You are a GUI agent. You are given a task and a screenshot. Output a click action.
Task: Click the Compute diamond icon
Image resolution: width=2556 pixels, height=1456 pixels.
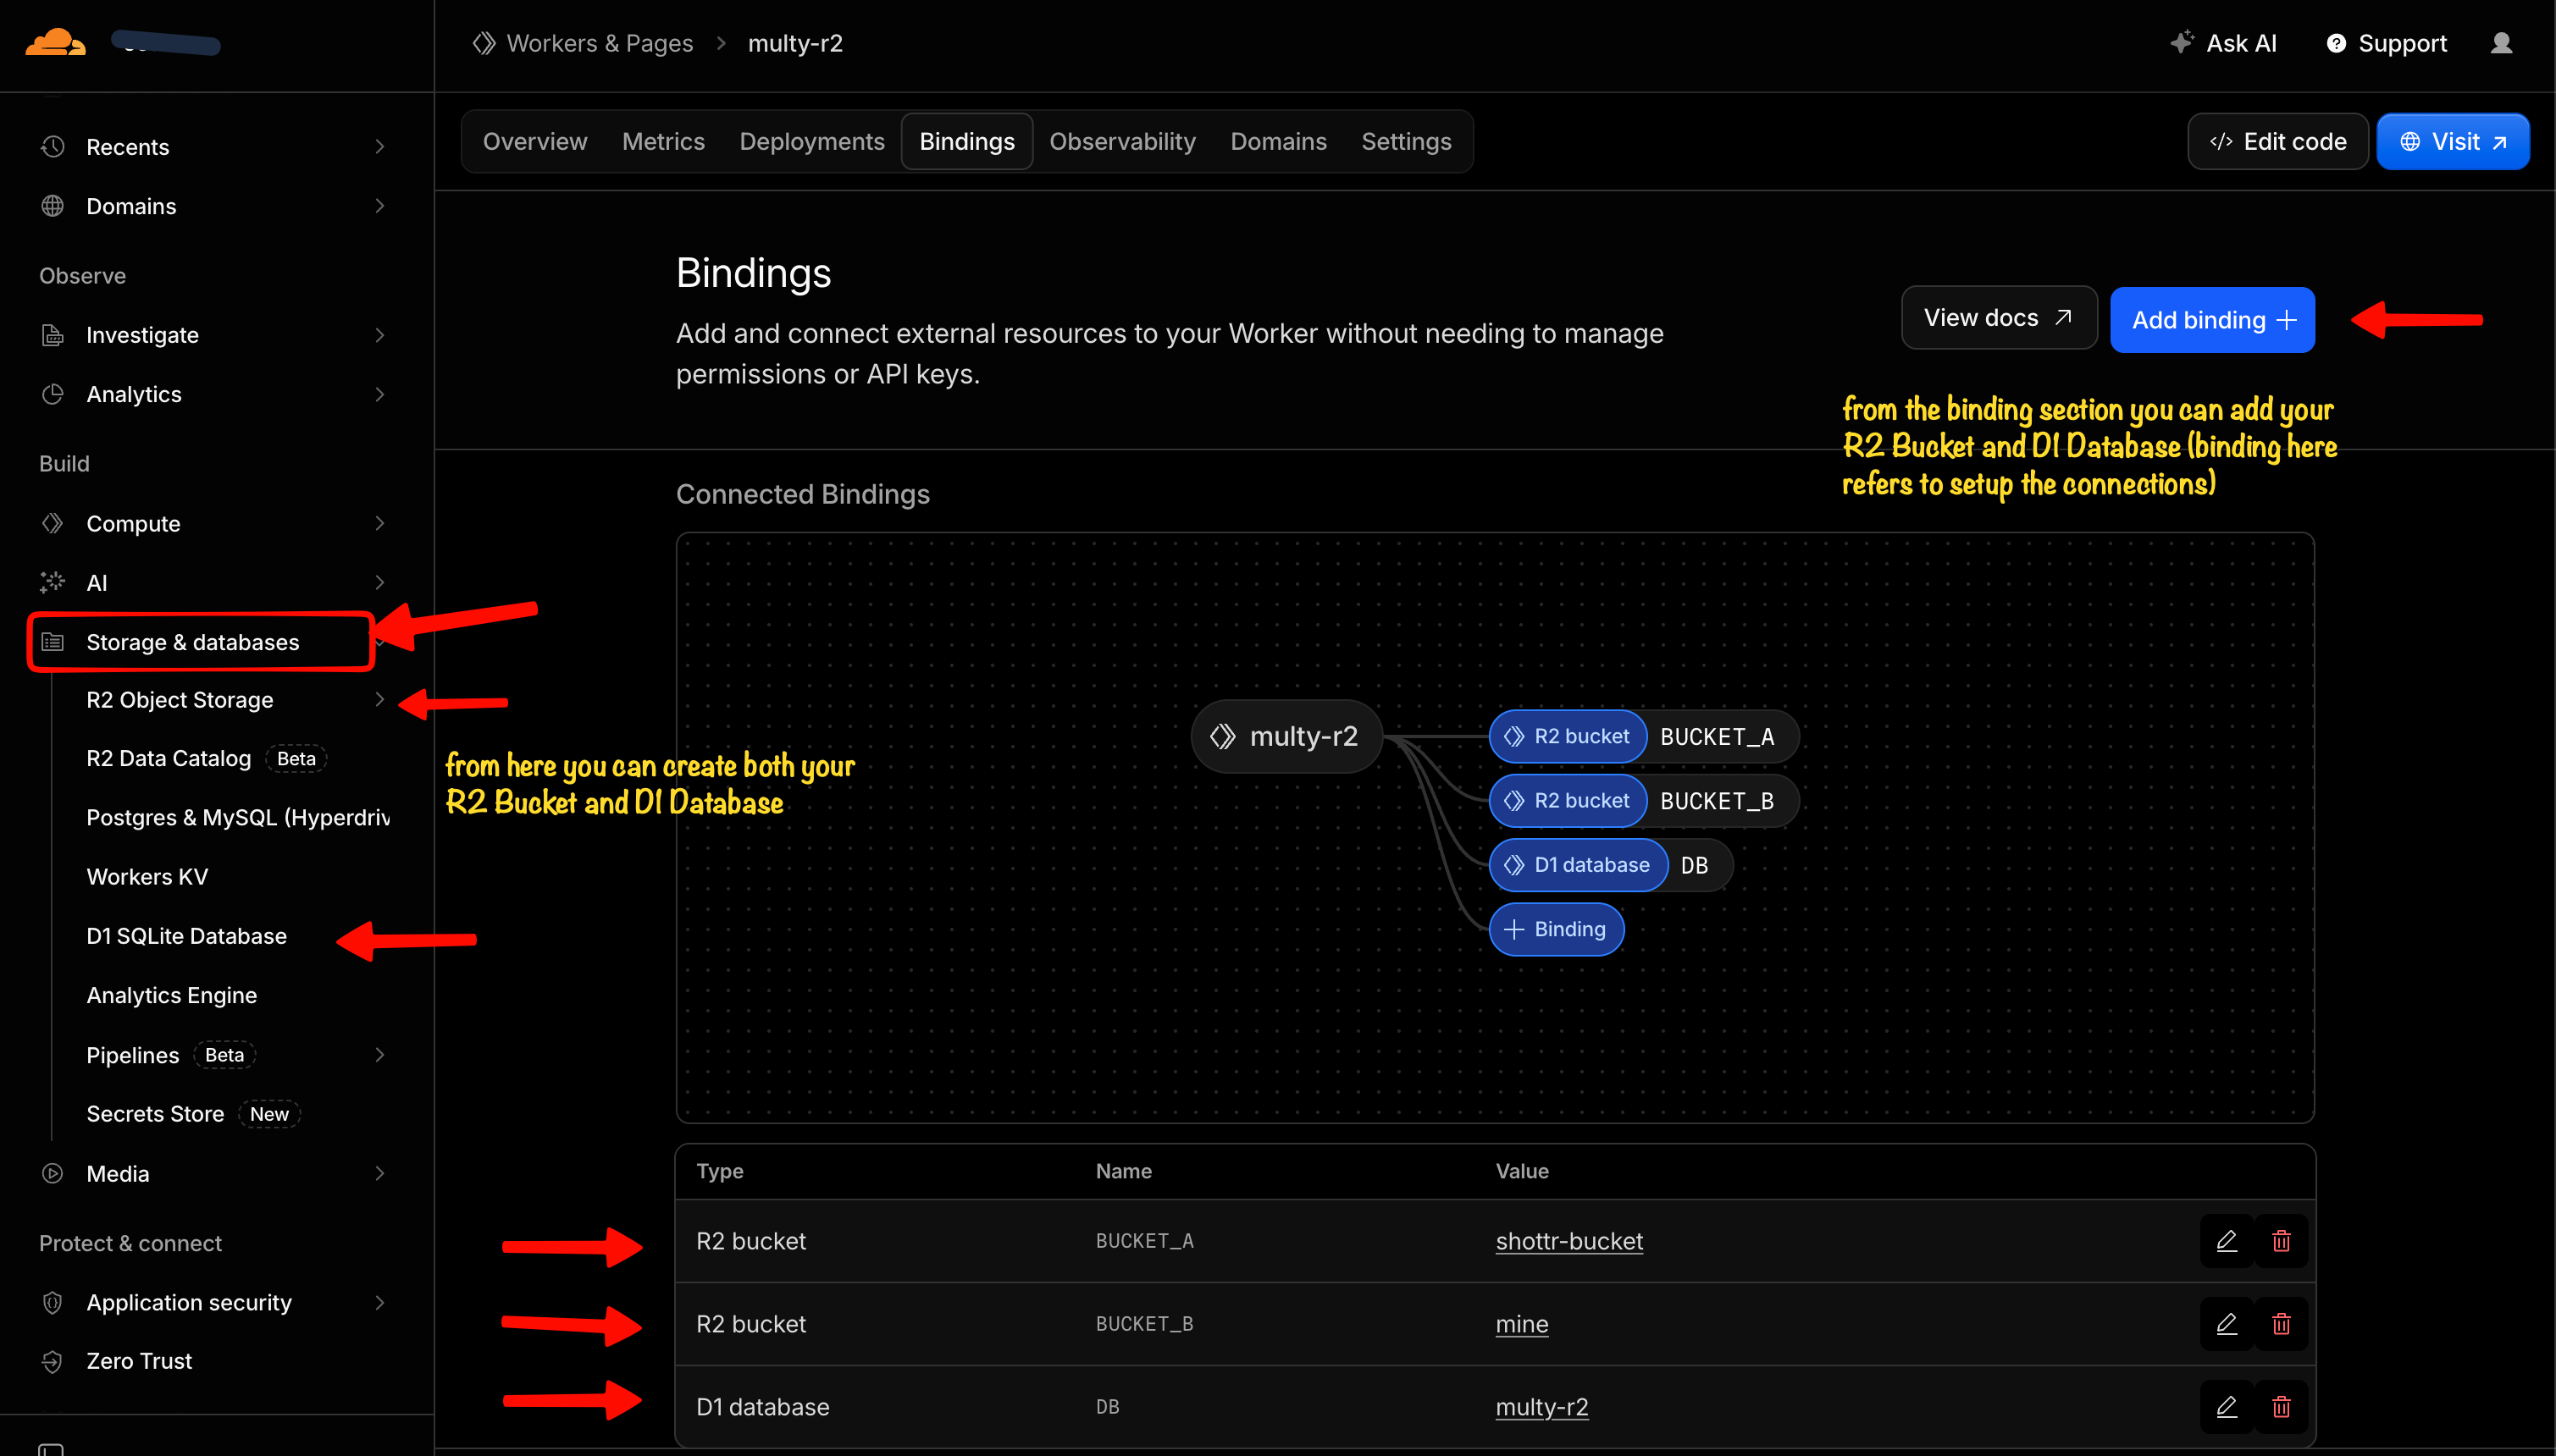[52, 523]
